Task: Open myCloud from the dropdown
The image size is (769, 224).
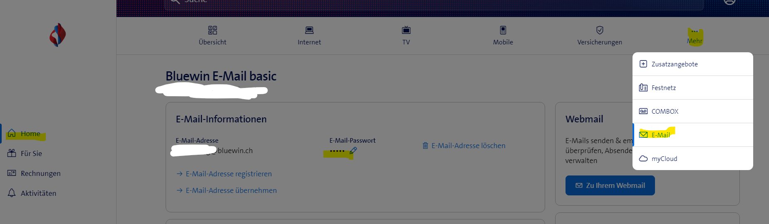Action: pyautogui.click(x=664, y=158)
